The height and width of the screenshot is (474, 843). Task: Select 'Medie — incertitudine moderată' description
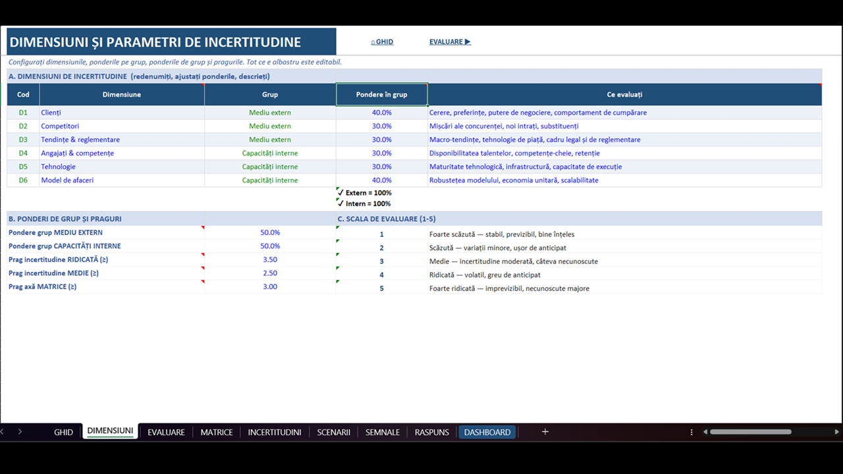[x=625, y=261]
